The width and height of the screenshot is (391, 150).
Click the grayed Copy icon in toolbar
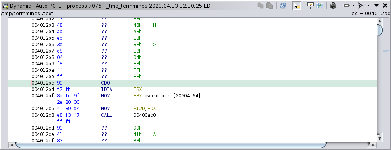pos(261,6)
